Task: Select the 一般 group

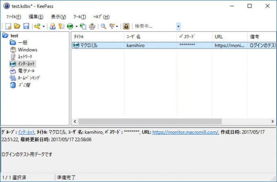Action: tap(23, 43)
